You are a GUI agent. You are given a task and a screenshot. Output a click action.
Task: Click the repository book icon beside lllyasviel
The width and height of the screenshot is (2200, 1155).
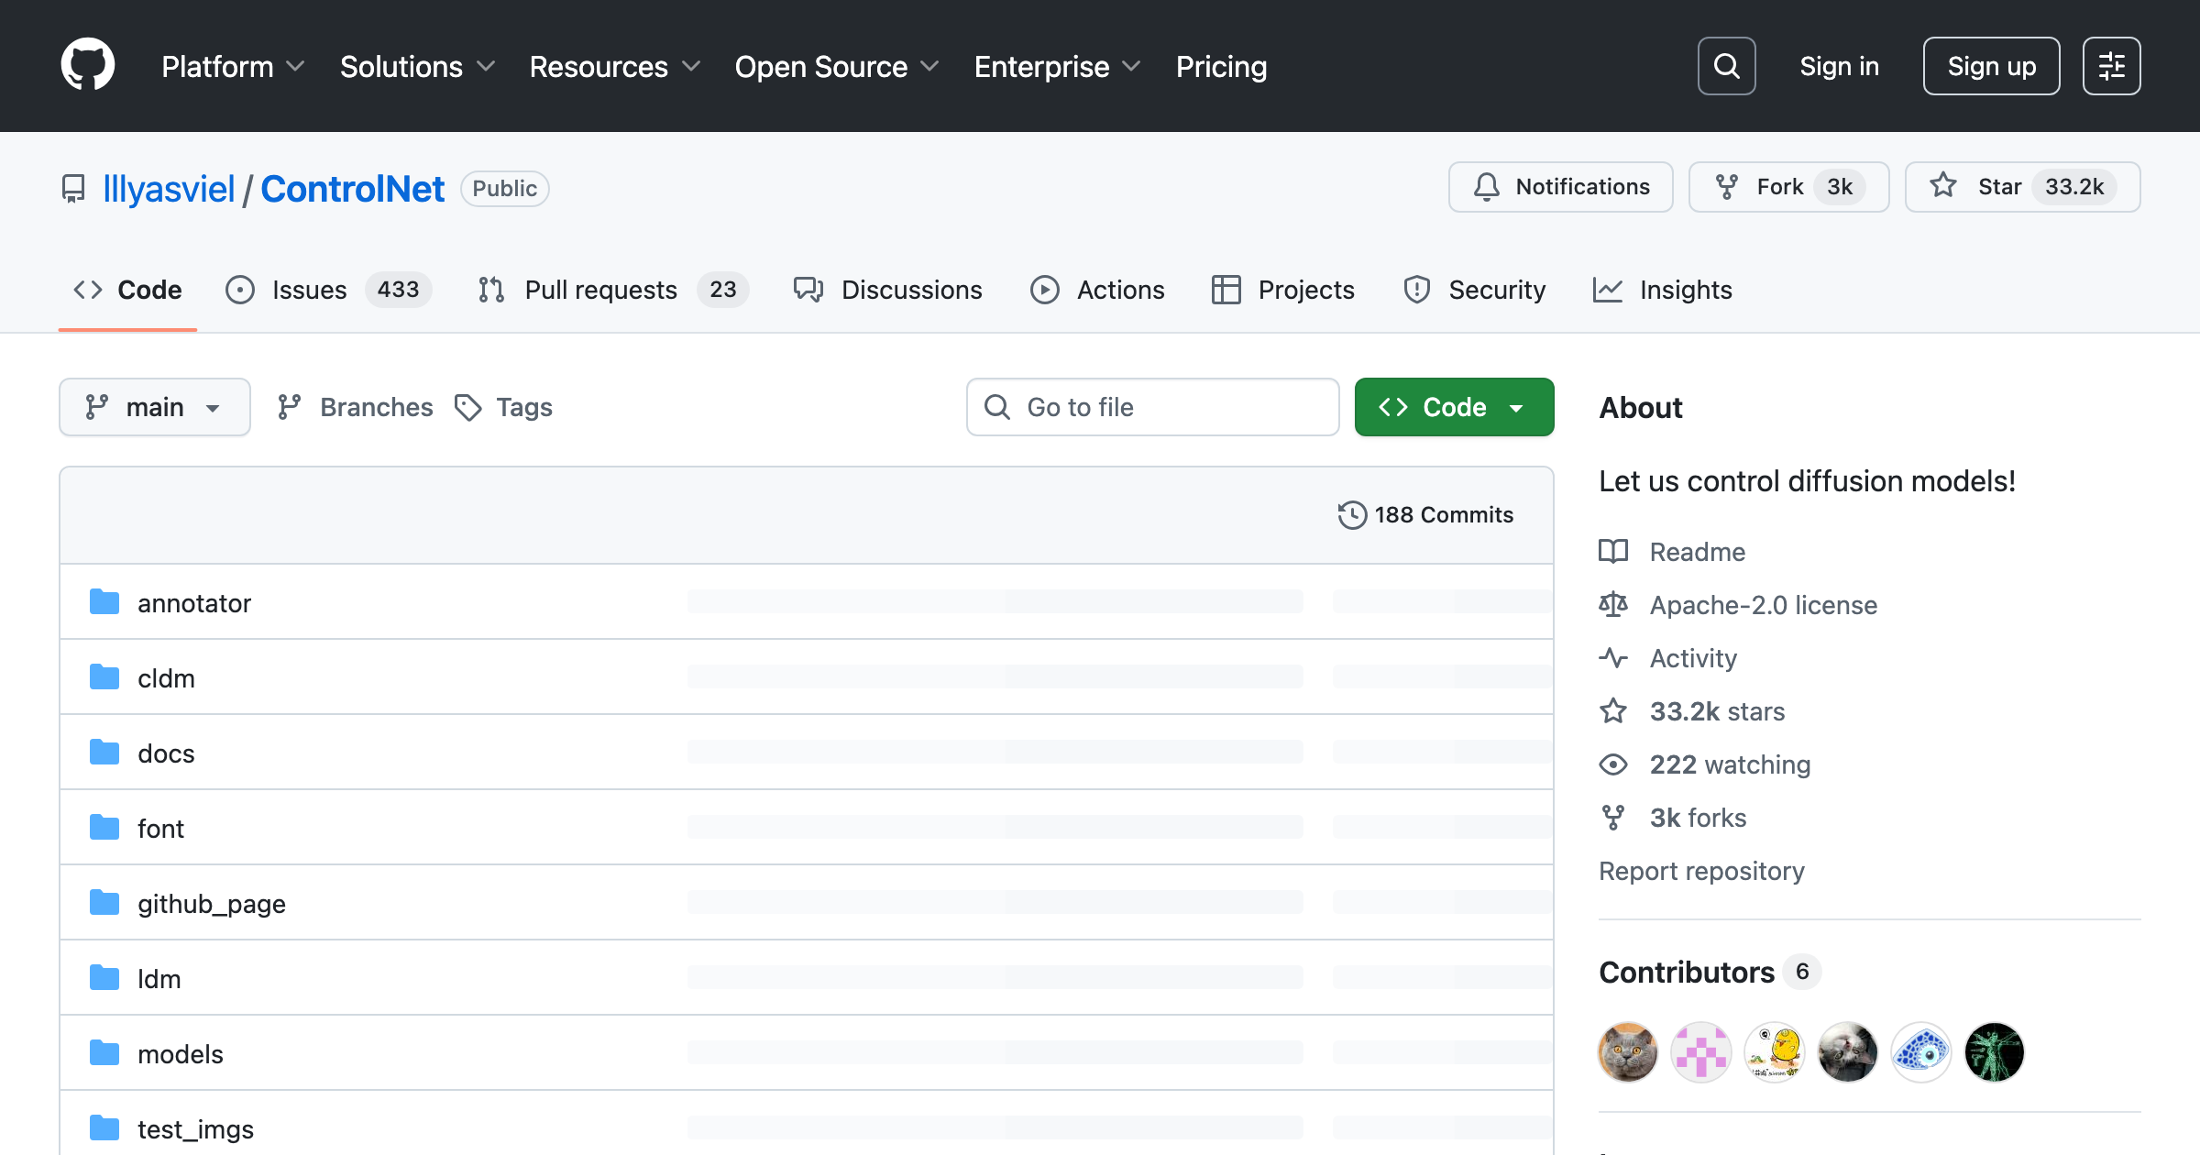coord(73,189)
